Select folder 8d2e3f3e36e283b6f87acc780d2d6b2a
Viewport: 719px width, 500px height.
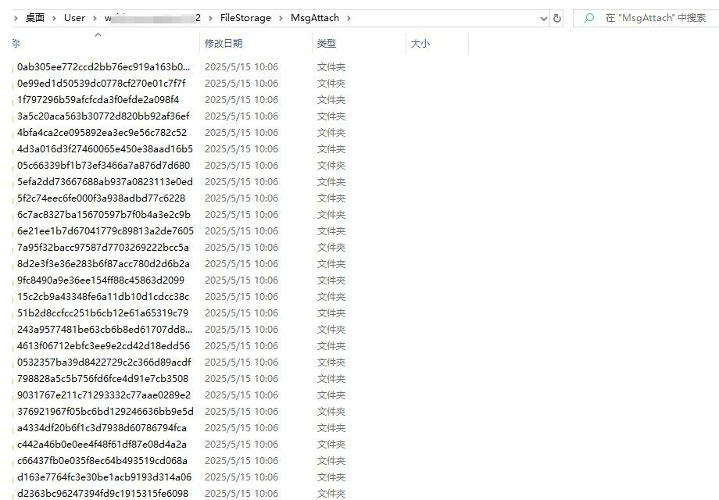pyautogui.click(x=103, y=264)
